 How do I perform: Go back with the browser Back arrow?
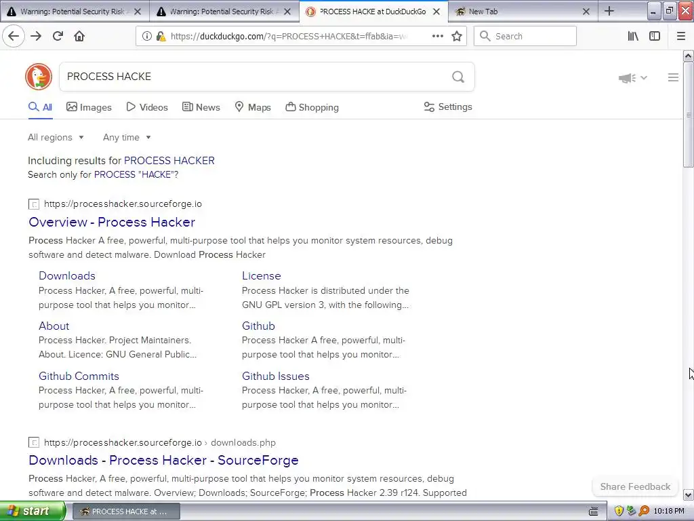point(14,37)
